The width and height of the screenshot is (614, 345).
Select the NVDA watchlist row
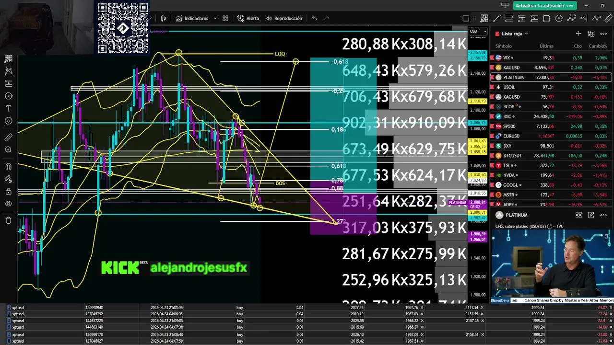click(x=551, y=175)
